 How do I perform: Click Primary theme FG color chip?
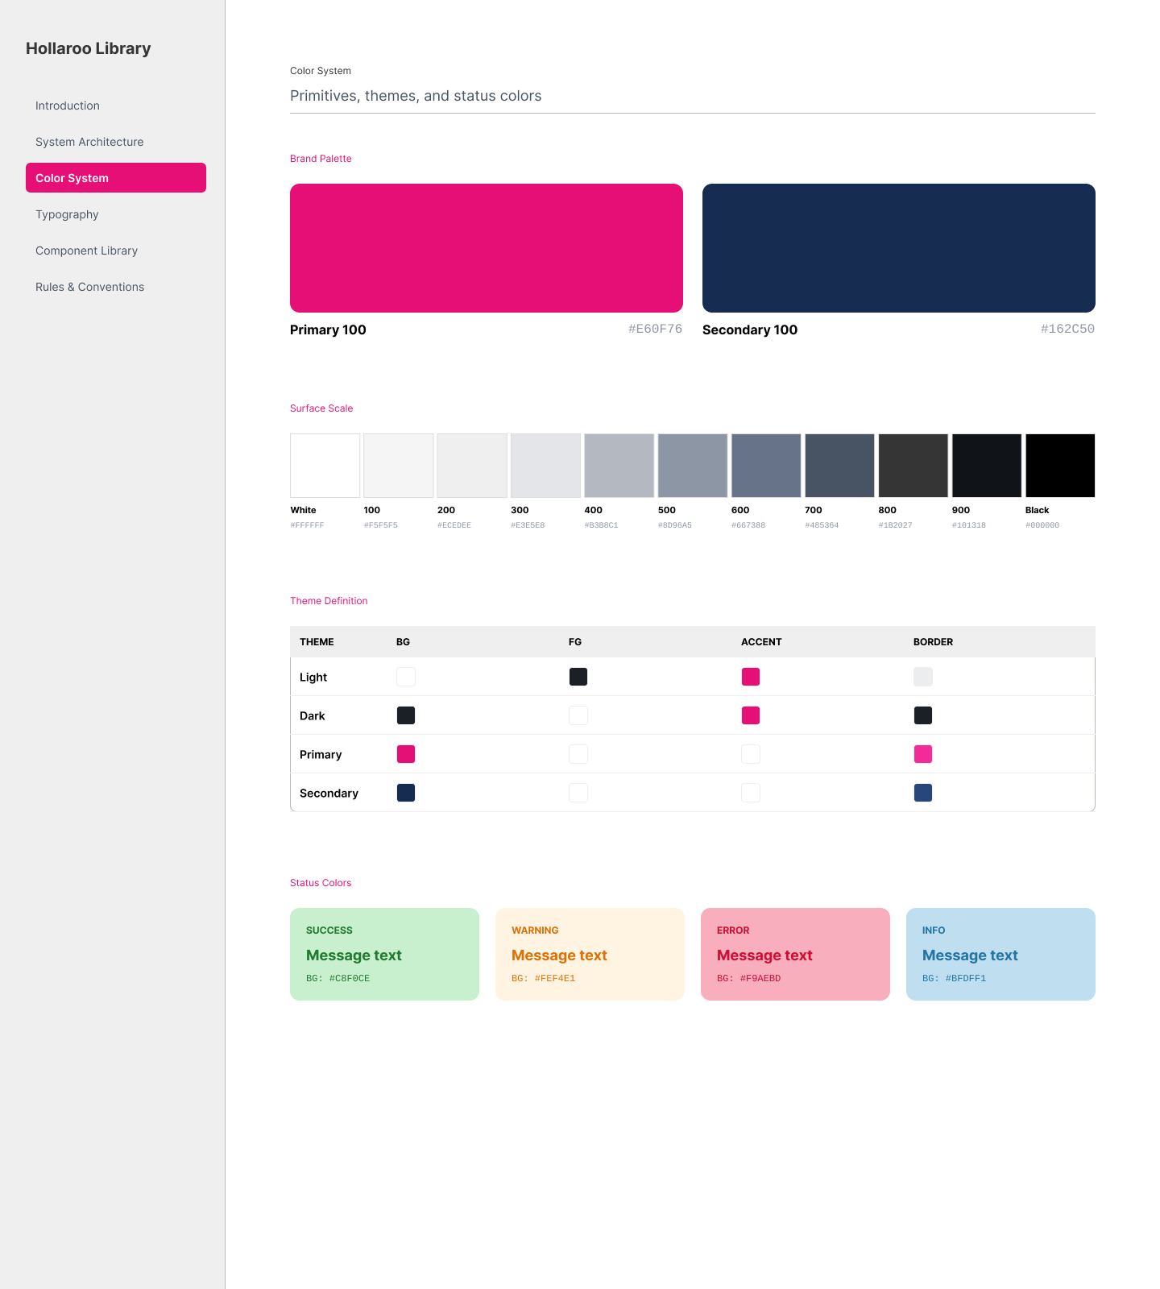click(578, 754)
